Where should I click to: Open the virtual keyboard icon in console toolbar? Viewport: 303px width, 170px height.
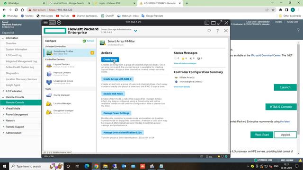(x=52, y=23)
